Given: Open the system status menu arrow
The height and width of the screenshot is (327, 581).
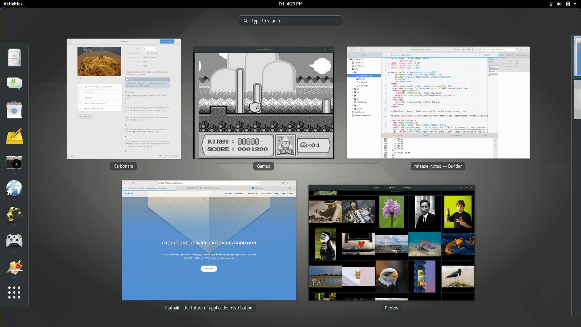Looking at the screenshot, I should coord(575,4).
